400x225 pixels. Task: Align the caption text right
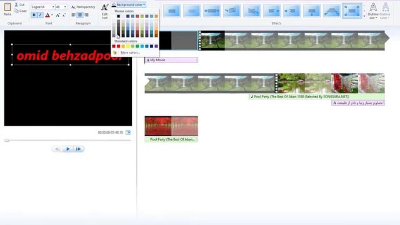click(86, 15)
